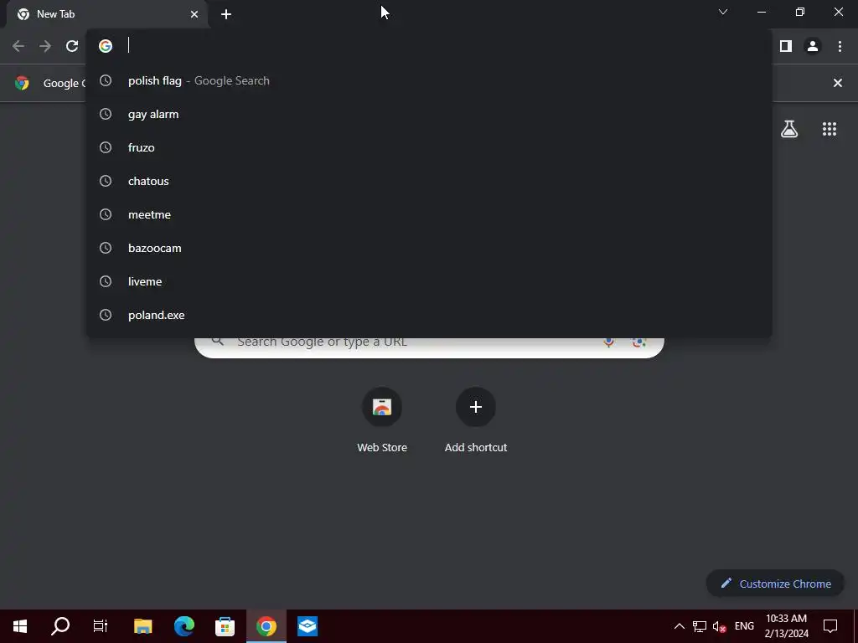Open the notification center icon

click(830, 626)
